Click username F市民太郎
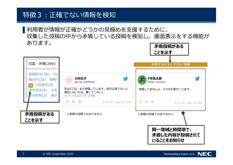 coord(155,78)
